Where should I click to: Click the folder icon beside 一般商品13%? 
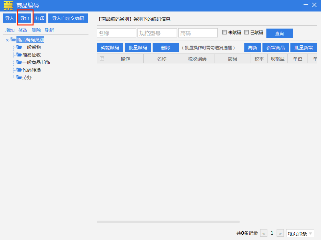tap(19, 62)
